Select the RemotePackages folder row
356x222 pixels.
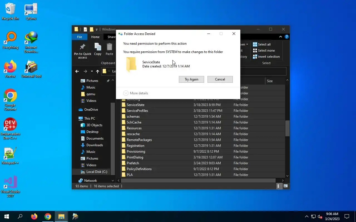(203, 140)
